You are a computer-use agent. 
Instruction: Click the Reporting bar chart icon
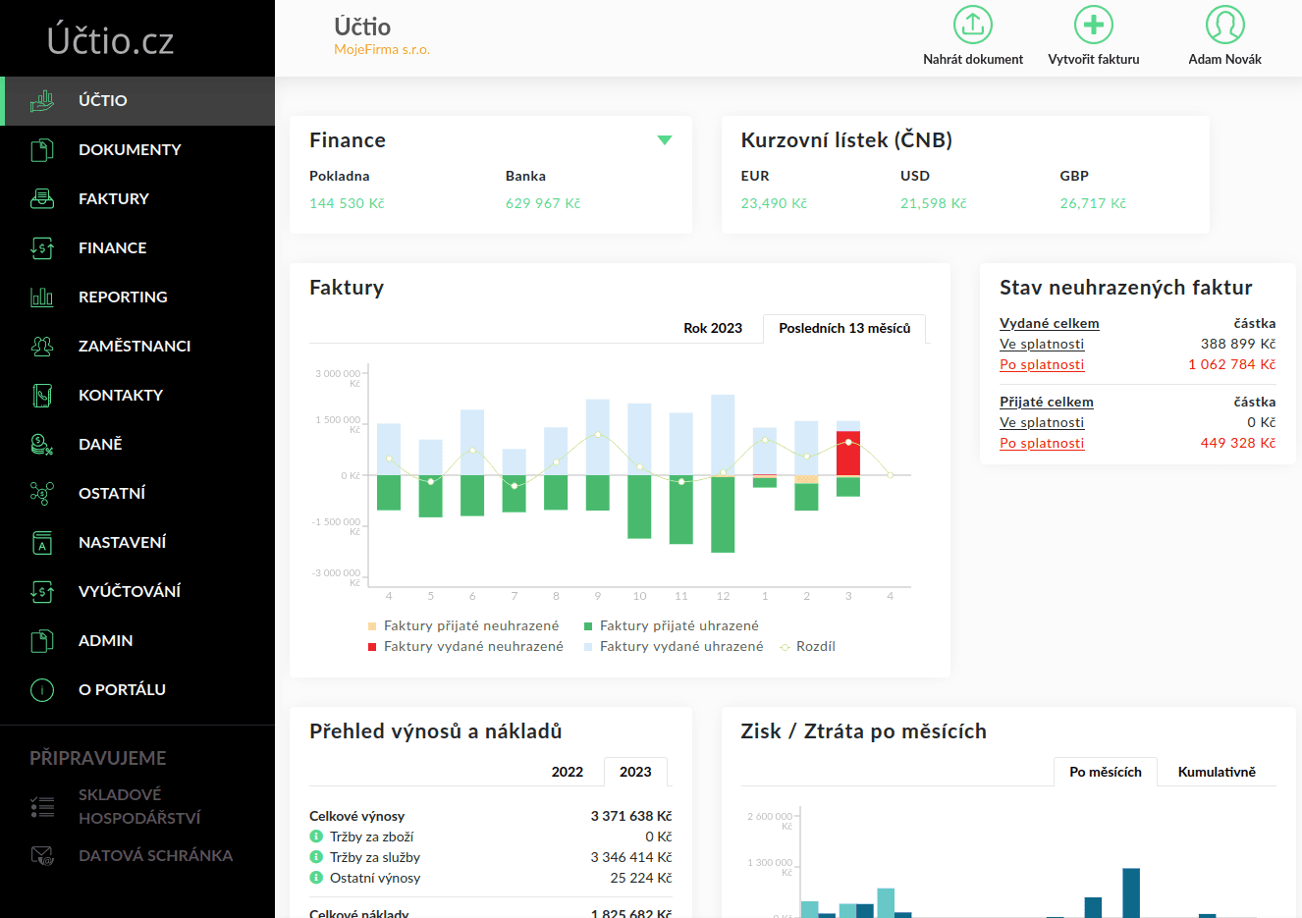click(x=42, y=297)
